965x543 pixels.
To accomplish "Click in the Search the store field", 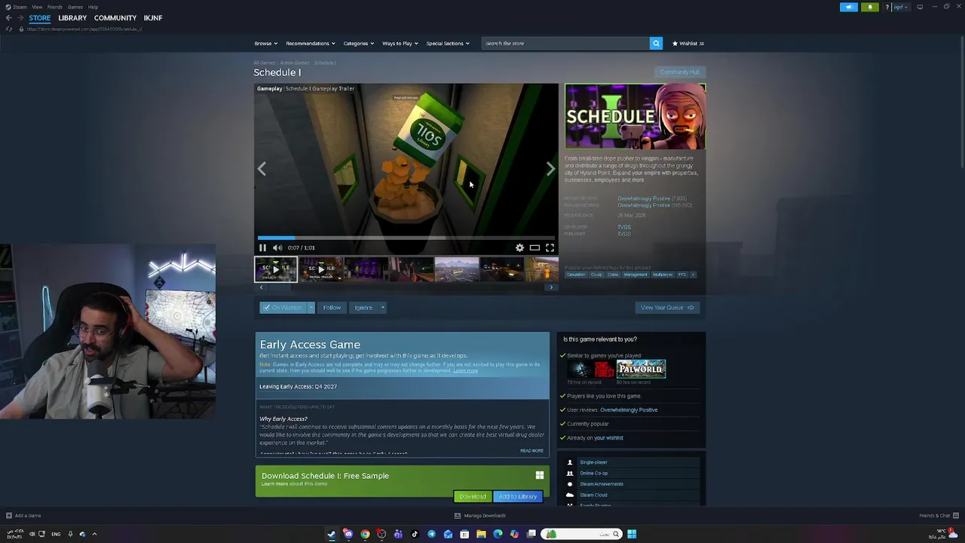I will point(565,43).
